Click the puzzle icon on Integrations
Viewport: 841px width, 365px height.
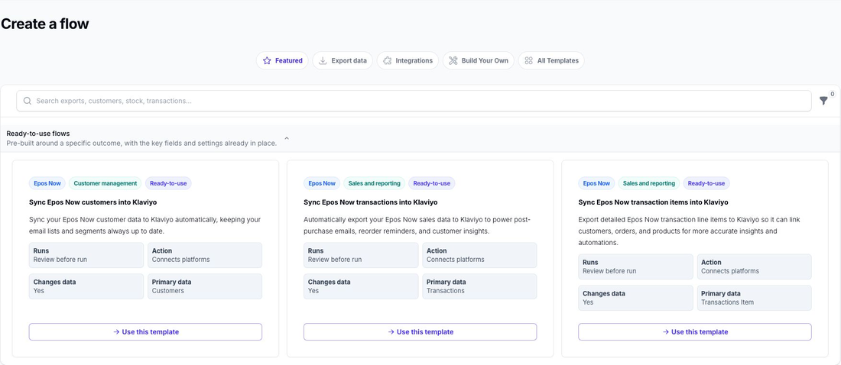click(388, 60)
